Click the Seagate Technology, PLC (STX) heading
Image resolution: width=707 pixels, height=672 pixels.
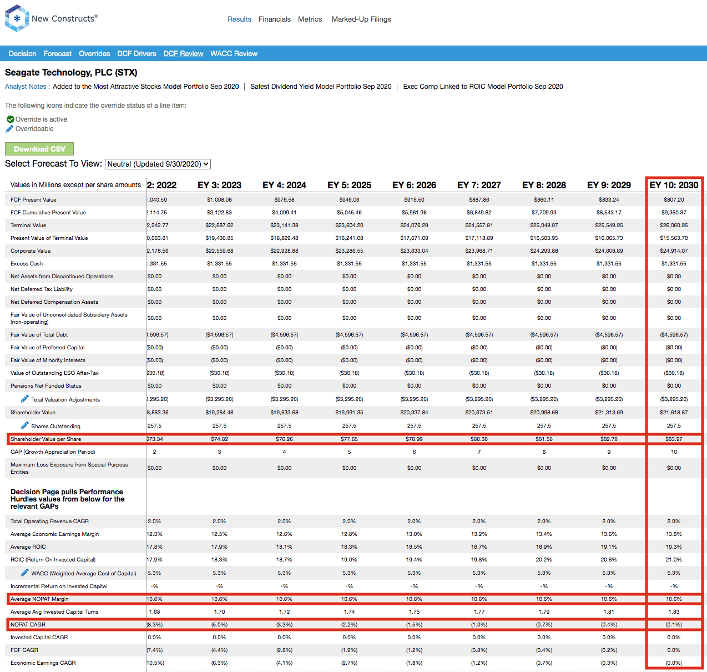pyautogui.click(x=71, y=72)
